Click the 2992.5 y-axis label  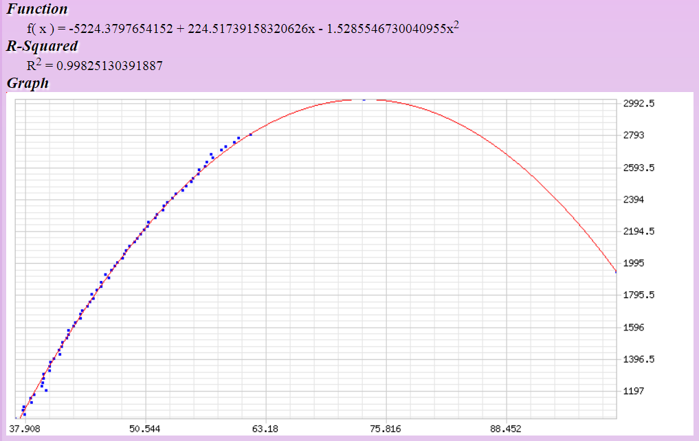[639, 103]
